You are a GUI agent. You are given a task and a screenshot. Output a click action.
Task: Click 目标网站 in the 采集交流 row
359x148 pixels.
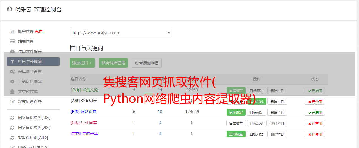click(x=257, y=90)
